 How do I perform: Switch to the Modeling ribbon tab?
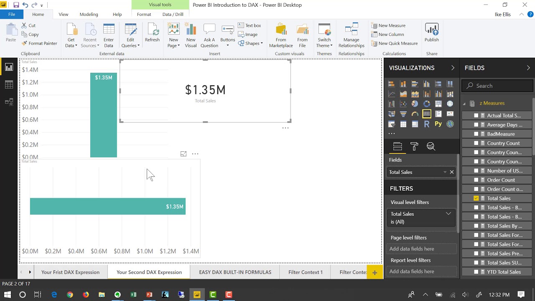click(89, 14)
